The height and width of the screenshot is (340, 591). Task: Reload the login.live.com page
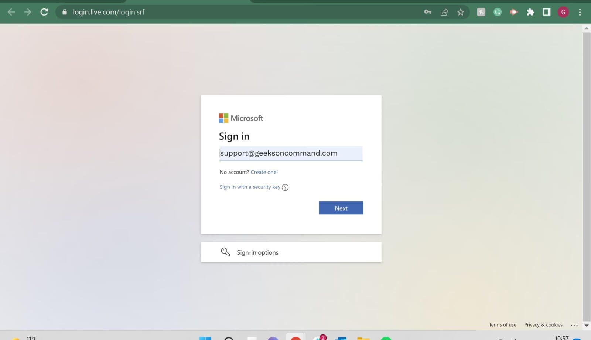[x=44, y=12]
